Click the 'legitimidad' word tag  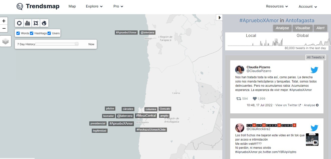click(x=100, y=131)
